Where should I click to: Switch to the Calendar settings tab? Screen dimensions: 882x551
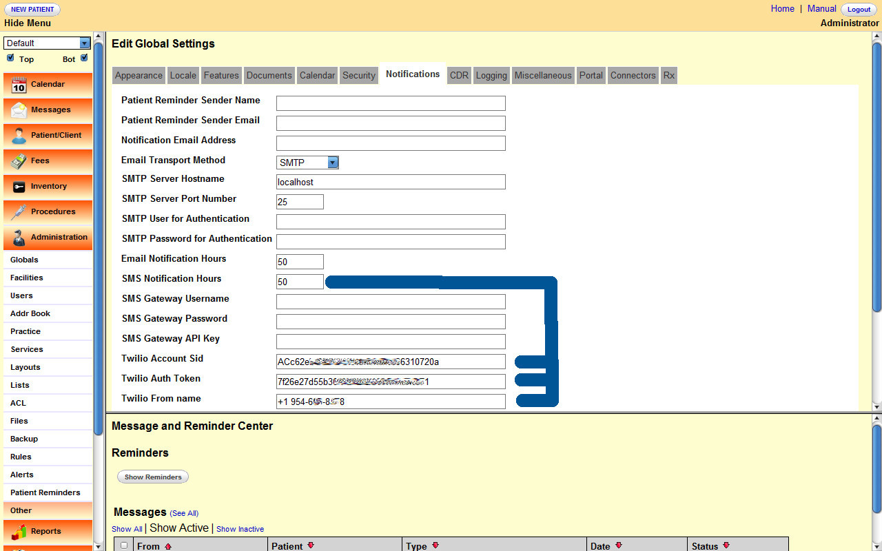click(318, 76)
